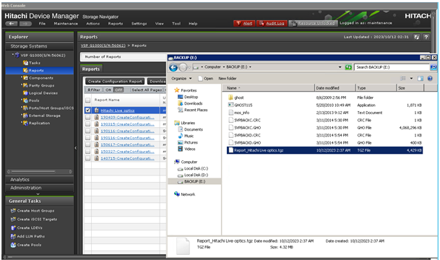Click the Hitachi forward navigation arrow button

[x=25, y=24]
